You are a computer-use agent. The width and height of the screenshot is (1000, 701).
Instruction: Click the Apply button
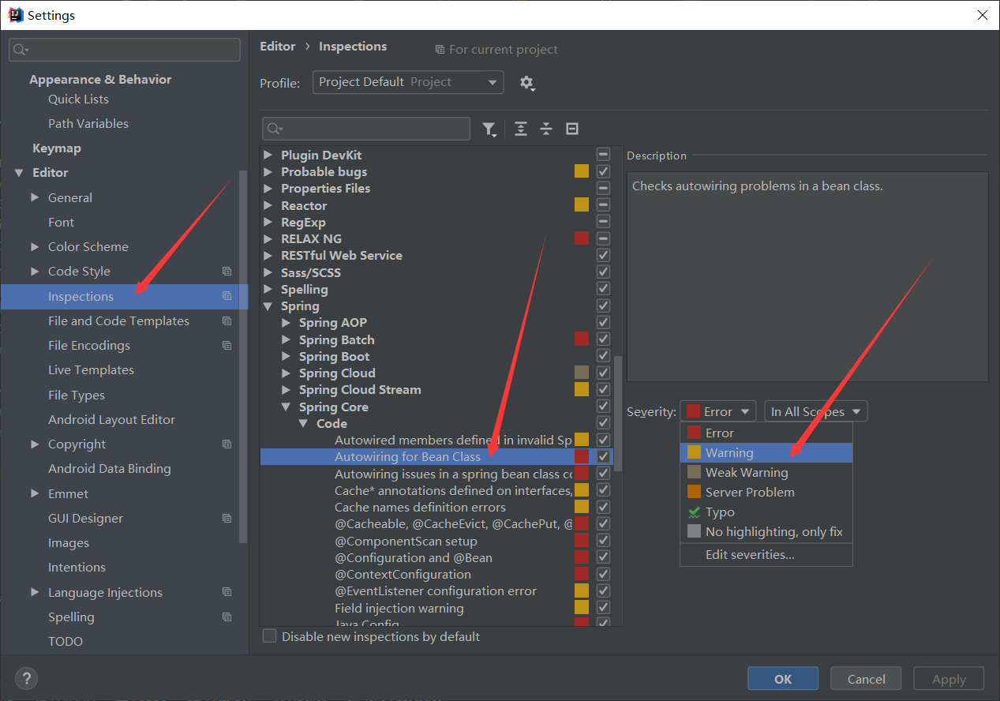[x=949, y=679]
